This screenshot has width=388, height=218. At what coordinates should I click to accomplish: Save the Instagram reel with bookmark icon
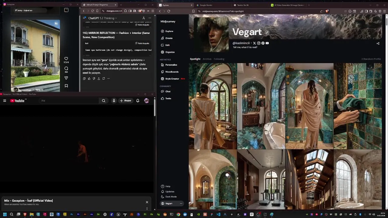pyautogui.click(x=66, y=86)
